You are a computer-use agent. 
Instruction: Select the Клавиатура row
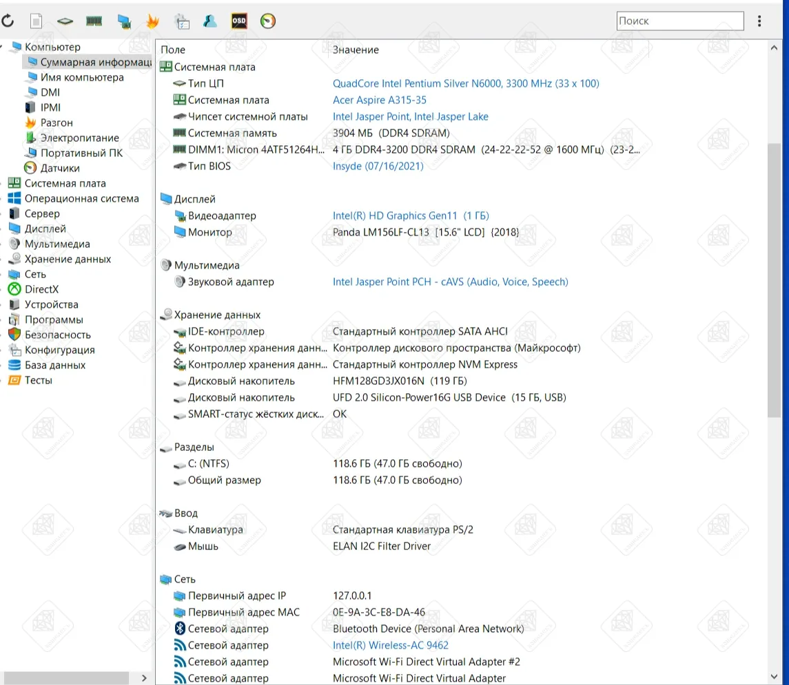click(x=323, y=529)
